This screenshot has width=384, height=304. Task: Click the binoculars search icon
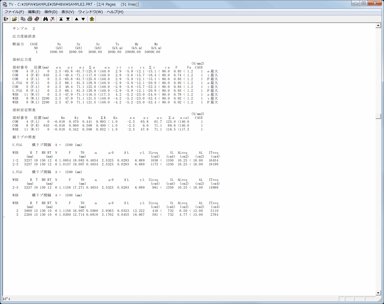click(x=45, y=19)
